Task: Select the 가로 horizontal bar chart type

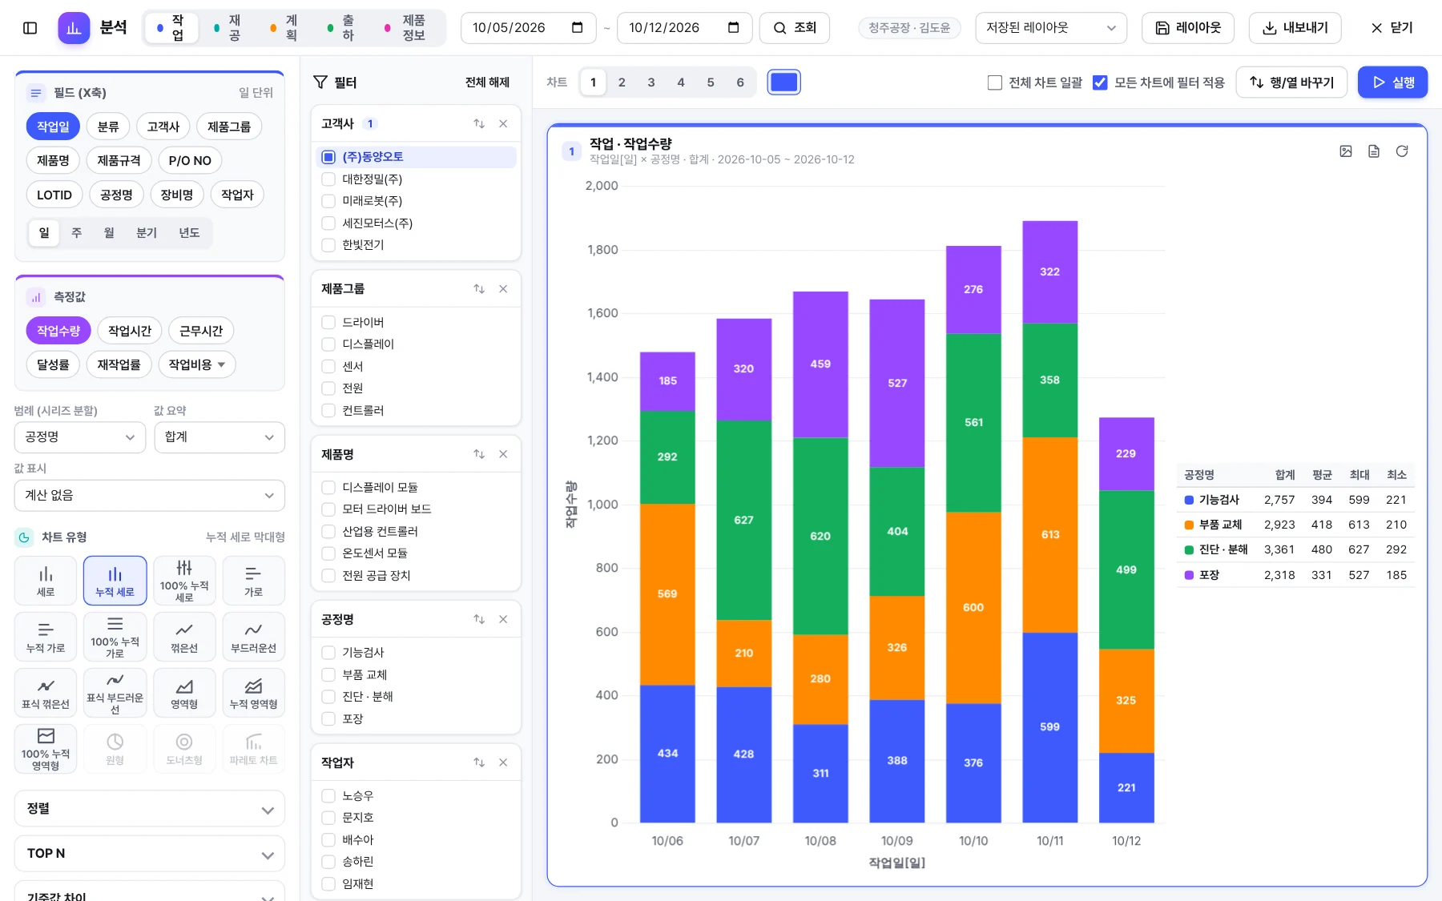Action: [x=253, y=581]
